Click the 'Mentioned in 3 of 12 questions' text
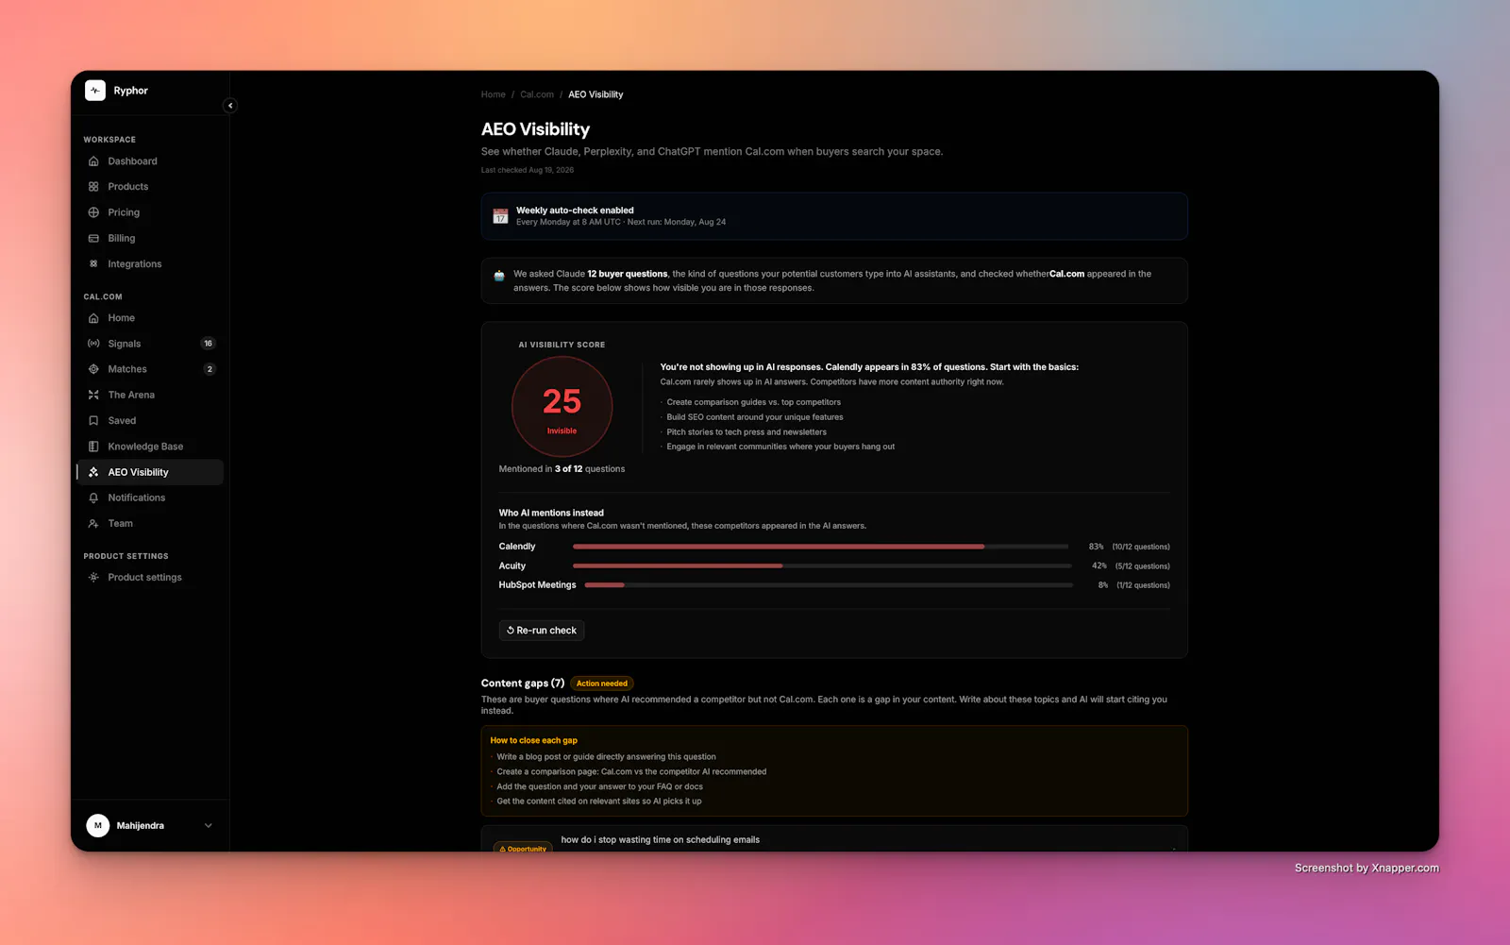Screen dimensions: 1510x945 pos(562,469)
